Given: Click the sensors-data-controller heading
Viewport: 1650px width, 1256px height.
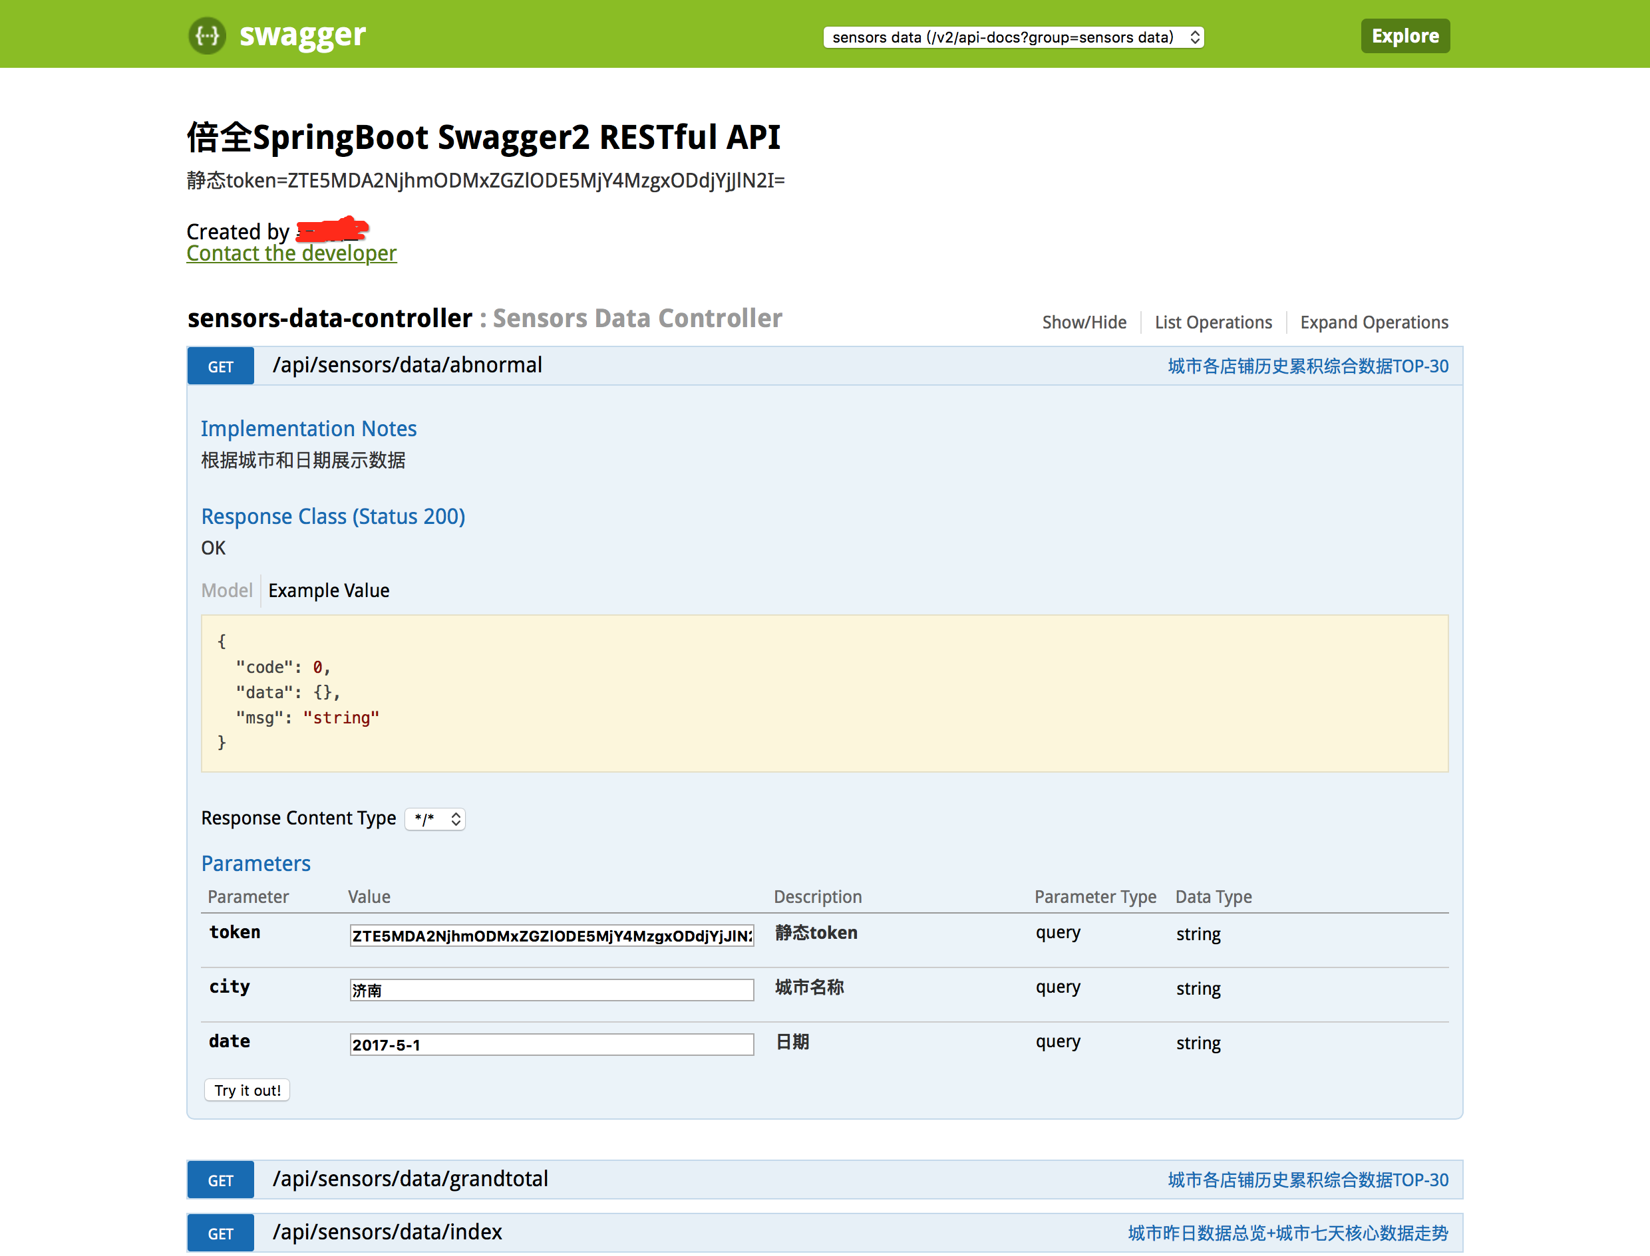Looking at the screenshot, I should [330, 318].
